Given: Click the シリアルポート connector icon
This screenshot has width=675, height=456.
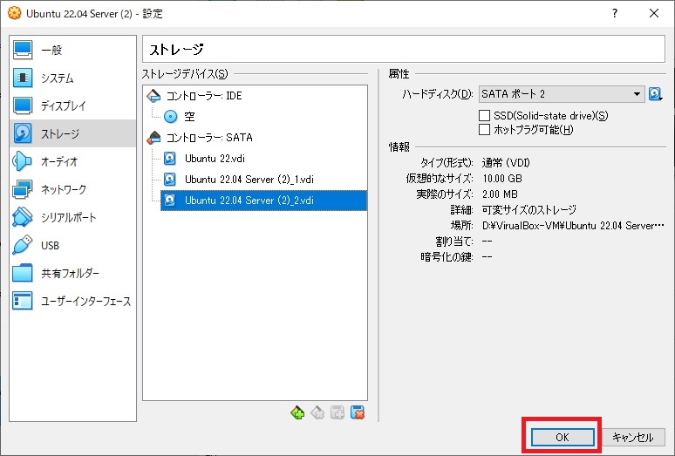Looking at the screenshot, I should click(x=23, y=218).
